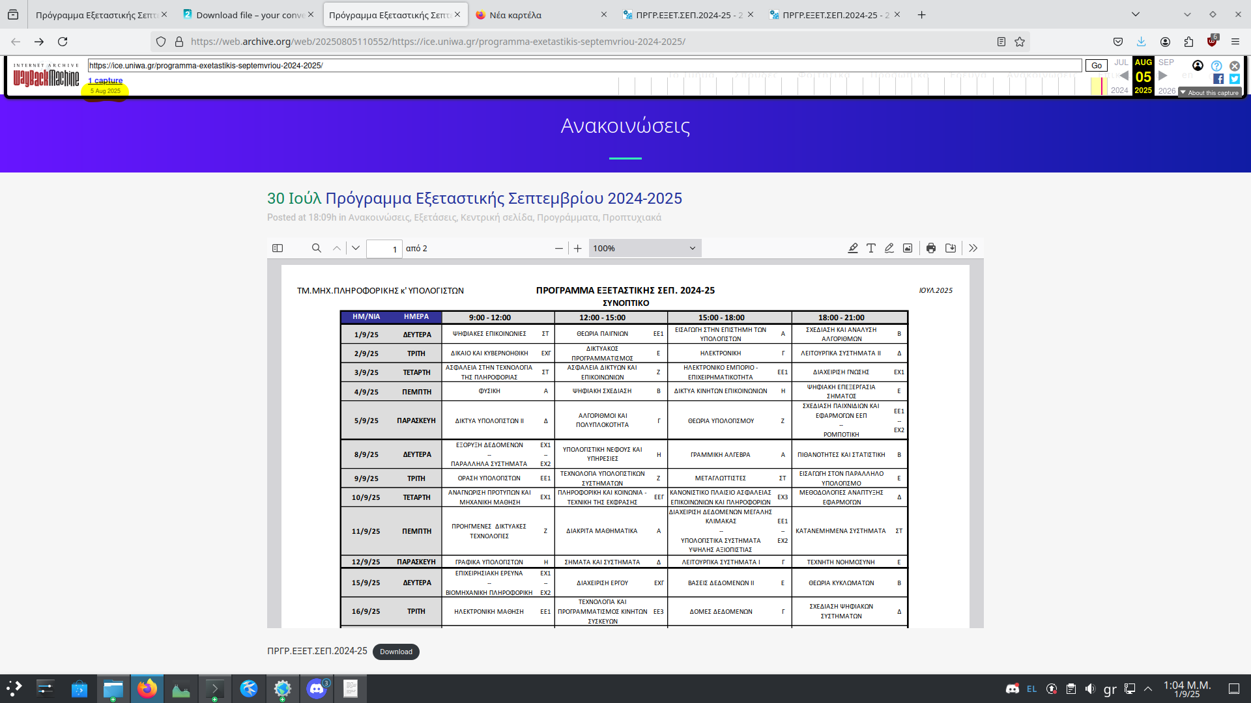1251x703 pixels.
Task: Zoom in the PDF document
Action: click(577, 248)
